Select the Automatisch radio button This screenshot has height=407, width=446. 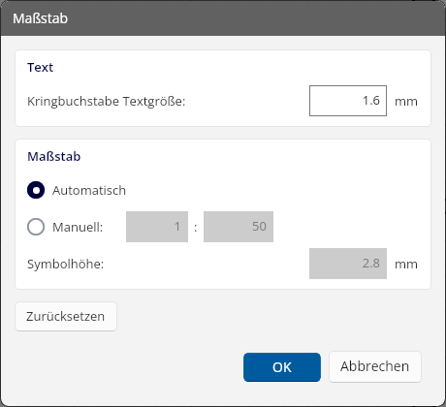point(36,190)
